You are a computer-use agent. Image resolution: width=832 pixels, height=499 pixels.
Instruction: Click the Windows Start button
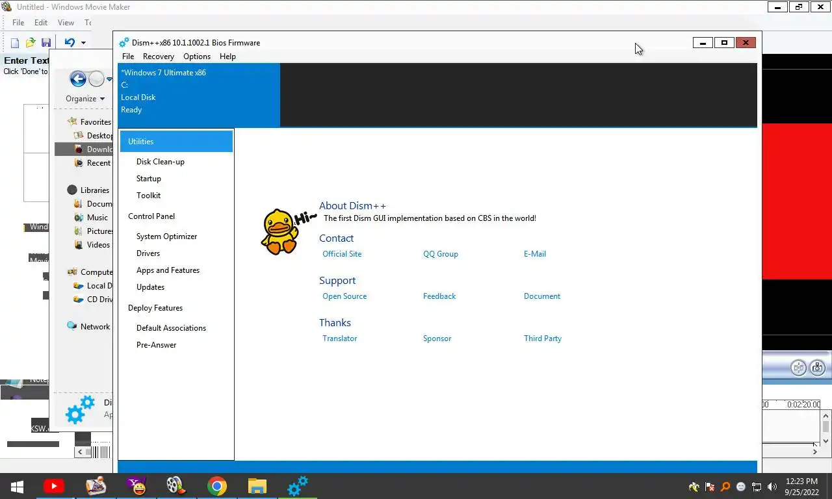coord(17,486)
